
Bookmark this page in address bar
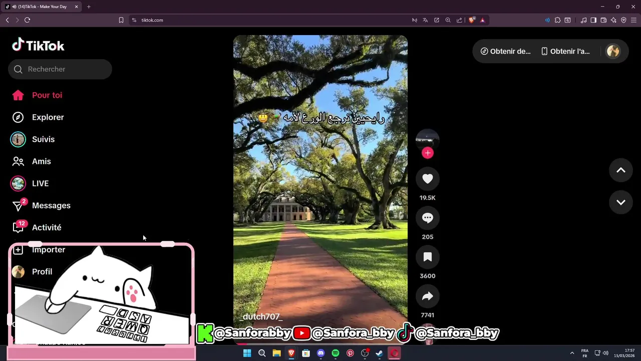pyautogui.click(x=121, y=20)
